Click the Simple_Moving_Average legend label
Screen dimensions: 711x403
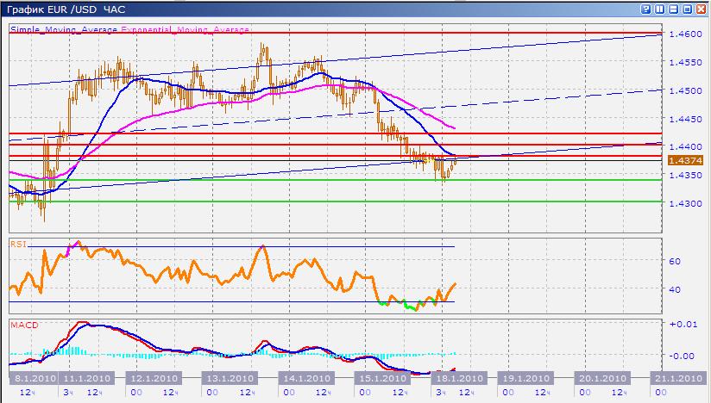[65, 29]
